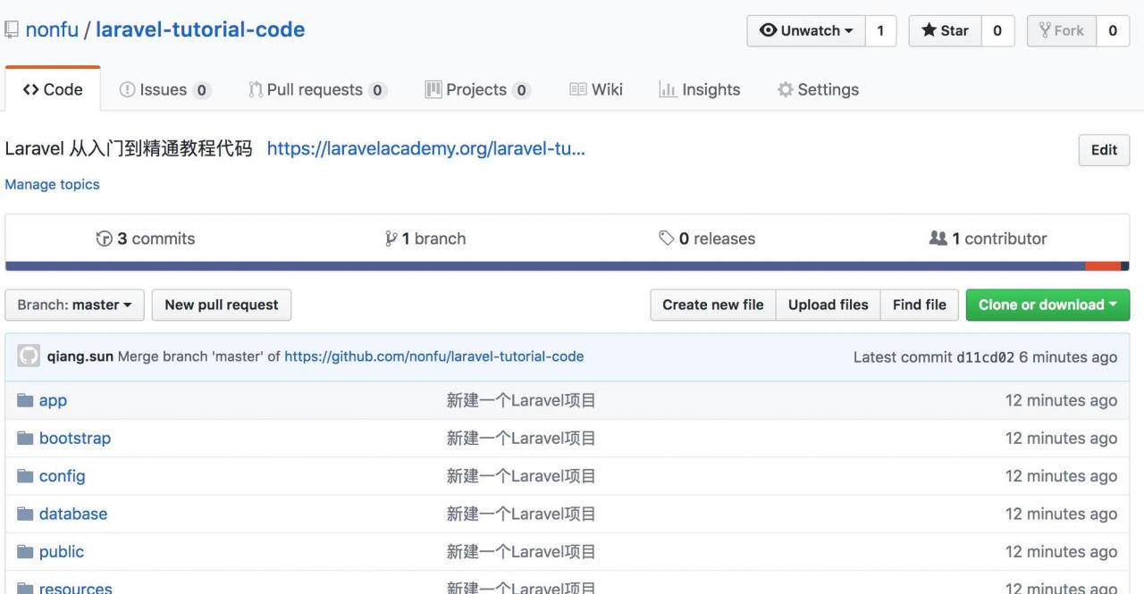
Task: Click the qiang.sun avatar icon
Action: point(29,356)
